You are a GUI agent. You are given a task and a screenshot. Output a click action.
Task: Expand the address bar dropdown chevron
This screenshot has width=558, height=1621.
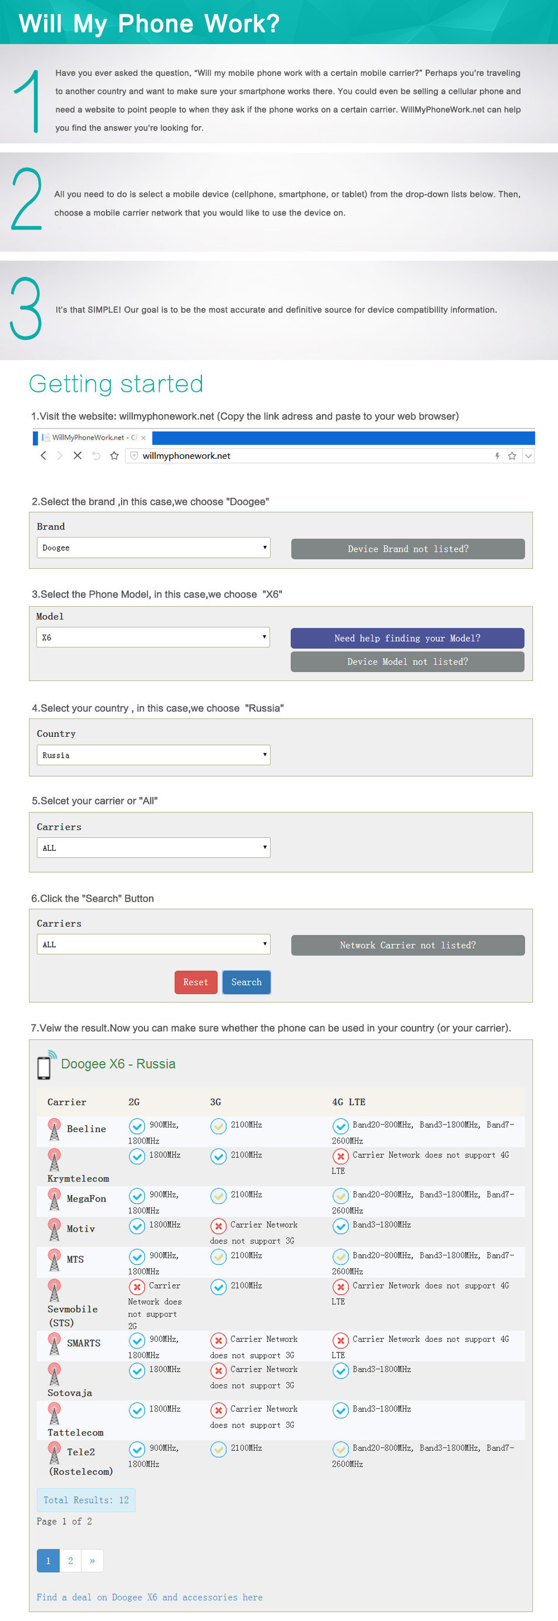click(x=529, y=455)
